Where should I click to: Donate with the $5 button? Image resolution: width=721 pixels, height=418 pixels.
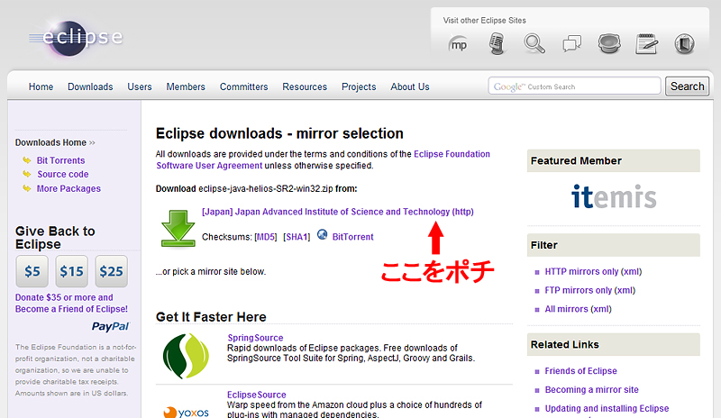click(x=32, y=271)
